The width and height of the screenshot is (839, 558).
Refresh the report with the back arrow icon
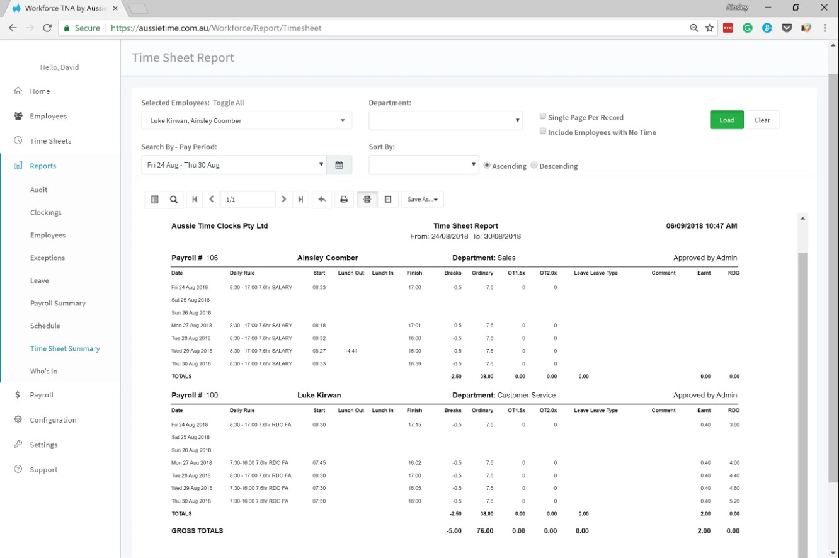(321, 199)
